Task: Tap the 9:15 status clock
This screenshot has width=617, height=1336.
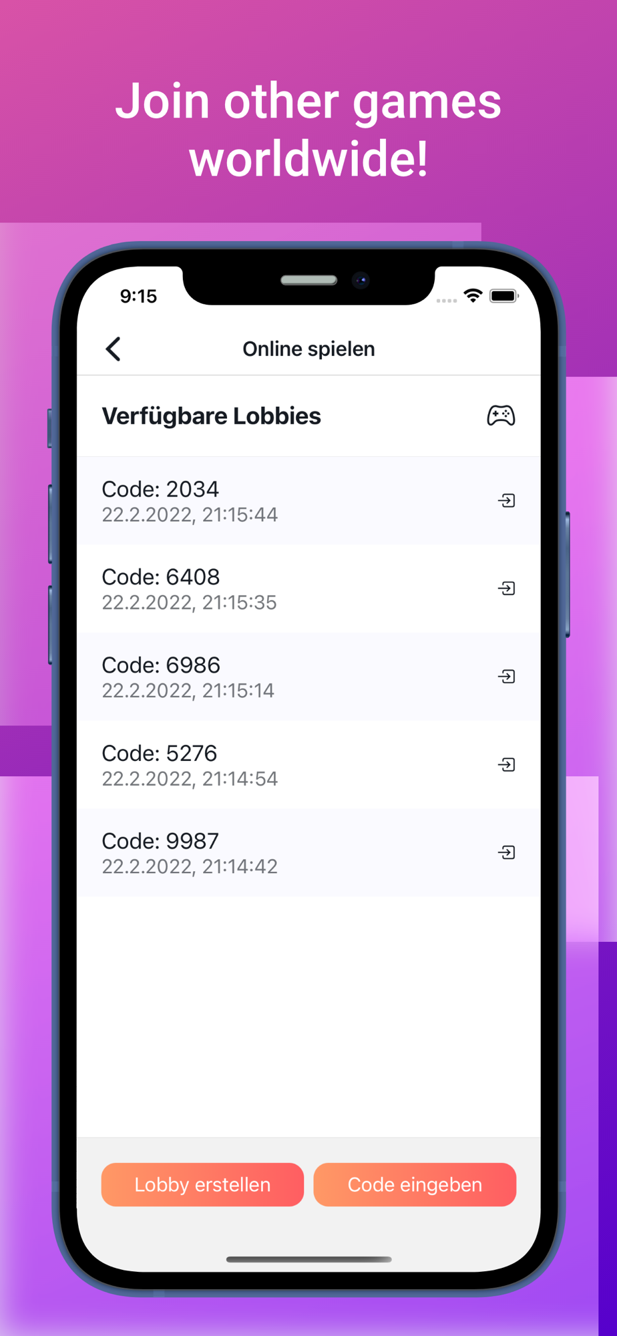Action: 138,296
